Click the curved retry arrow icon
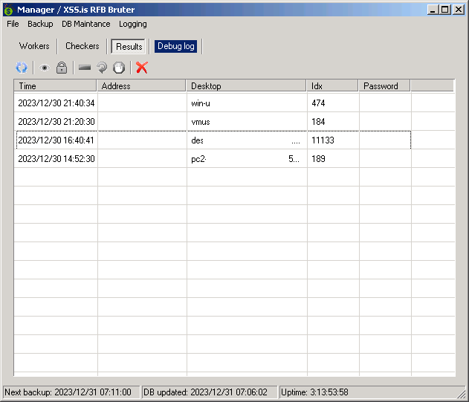 coord(102,68)
